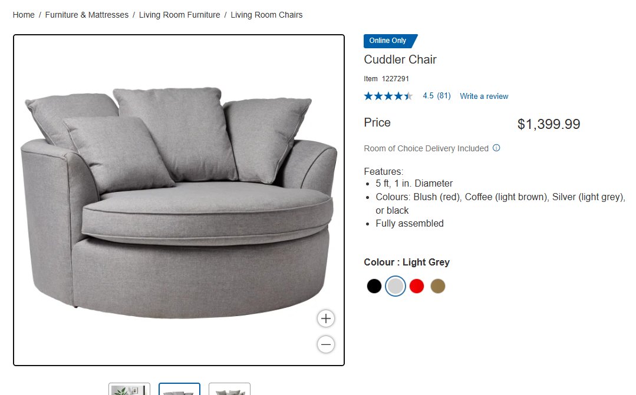This screenshot has height=395, width=636.
Task: Go to Home breadcrumb
Action: click(24, 15)
